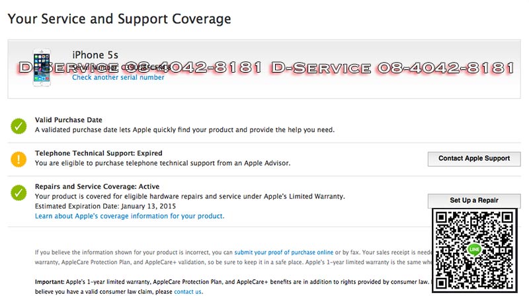Click the bold Important label
This screenshot has width=529, height=303.
(x=50, y=281)
